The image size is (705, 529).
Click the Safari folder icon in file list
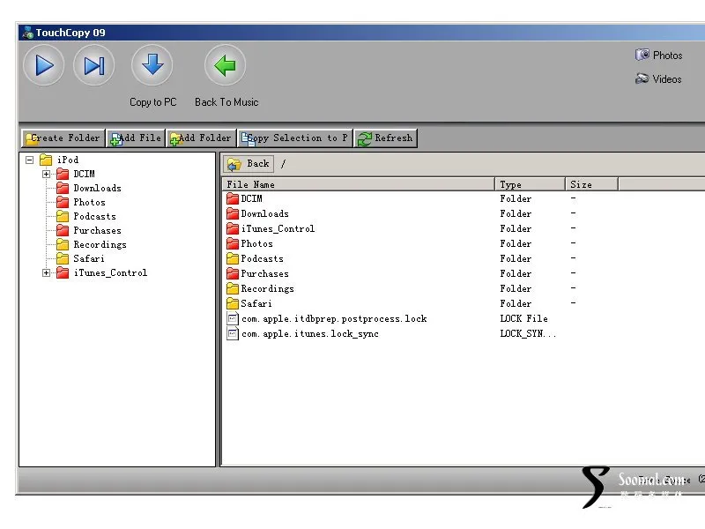[x=233, y=303]
